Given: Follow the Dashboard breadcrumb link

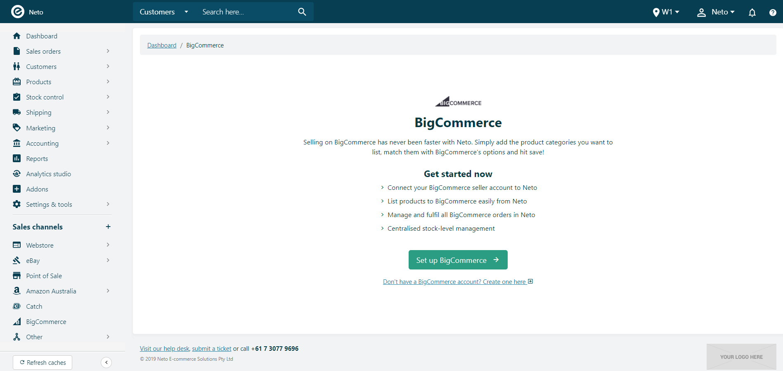Looking at the screenshot, I should [162, 45].
